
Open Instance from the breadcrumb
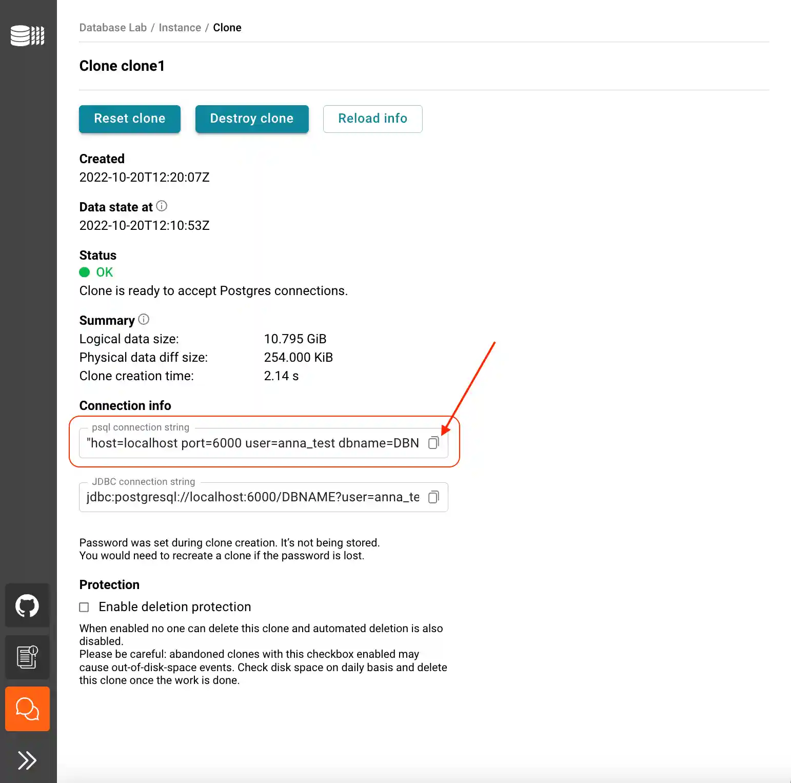point(180,27)
